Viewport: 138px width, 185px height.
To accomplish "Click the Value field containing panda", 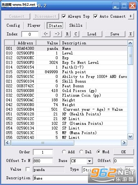I will click(x=49, y=169).
